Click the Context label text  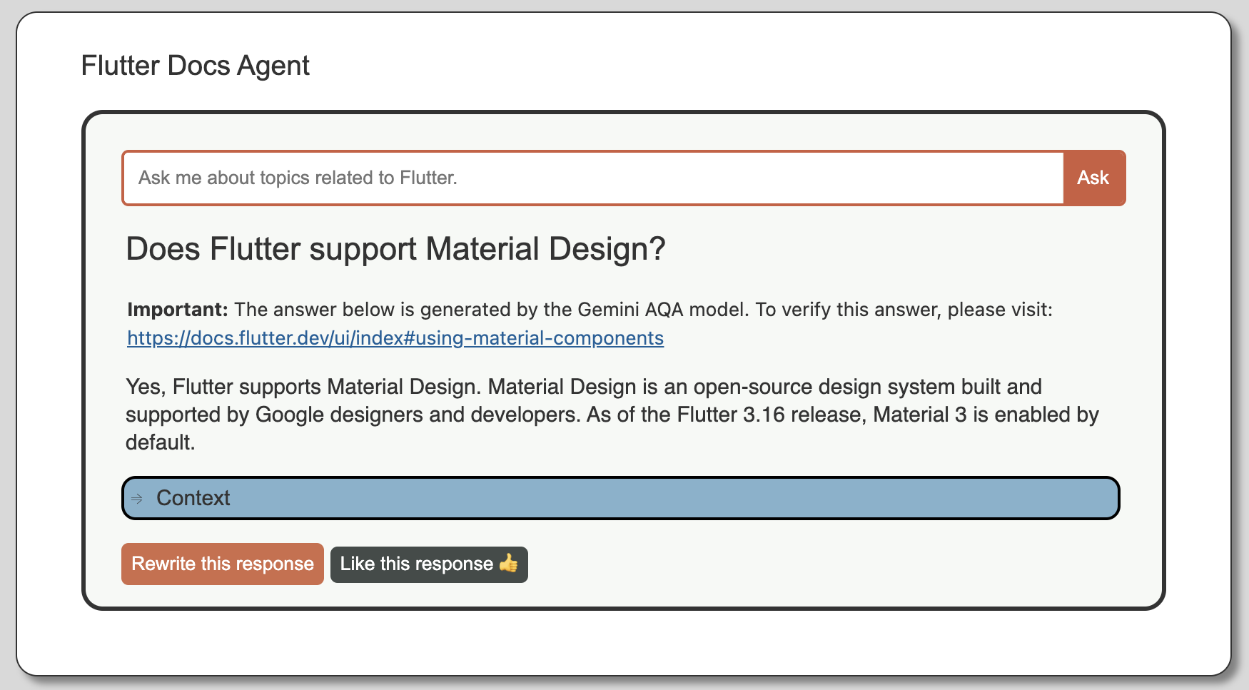[x=193, y=498]
